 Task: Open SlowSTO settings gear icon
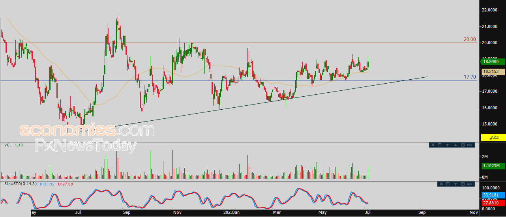pos(463,184)
